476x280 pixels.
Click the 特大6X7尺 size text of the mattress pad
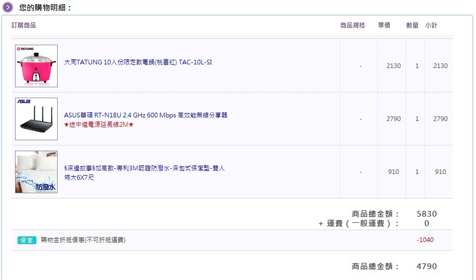point(79,177)
